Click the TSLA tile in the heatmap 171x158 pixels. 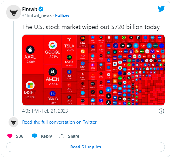(69, 44)
